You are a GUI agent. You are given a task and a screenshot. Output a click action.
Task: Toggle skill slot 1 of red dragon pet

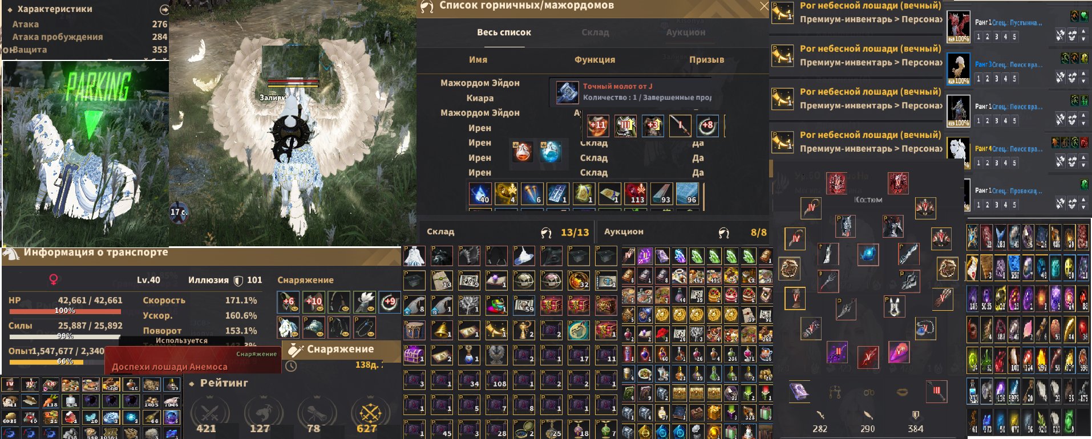979,36
